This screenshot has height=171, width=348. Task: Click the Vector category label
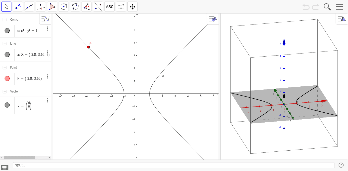[x=15, y=91]
